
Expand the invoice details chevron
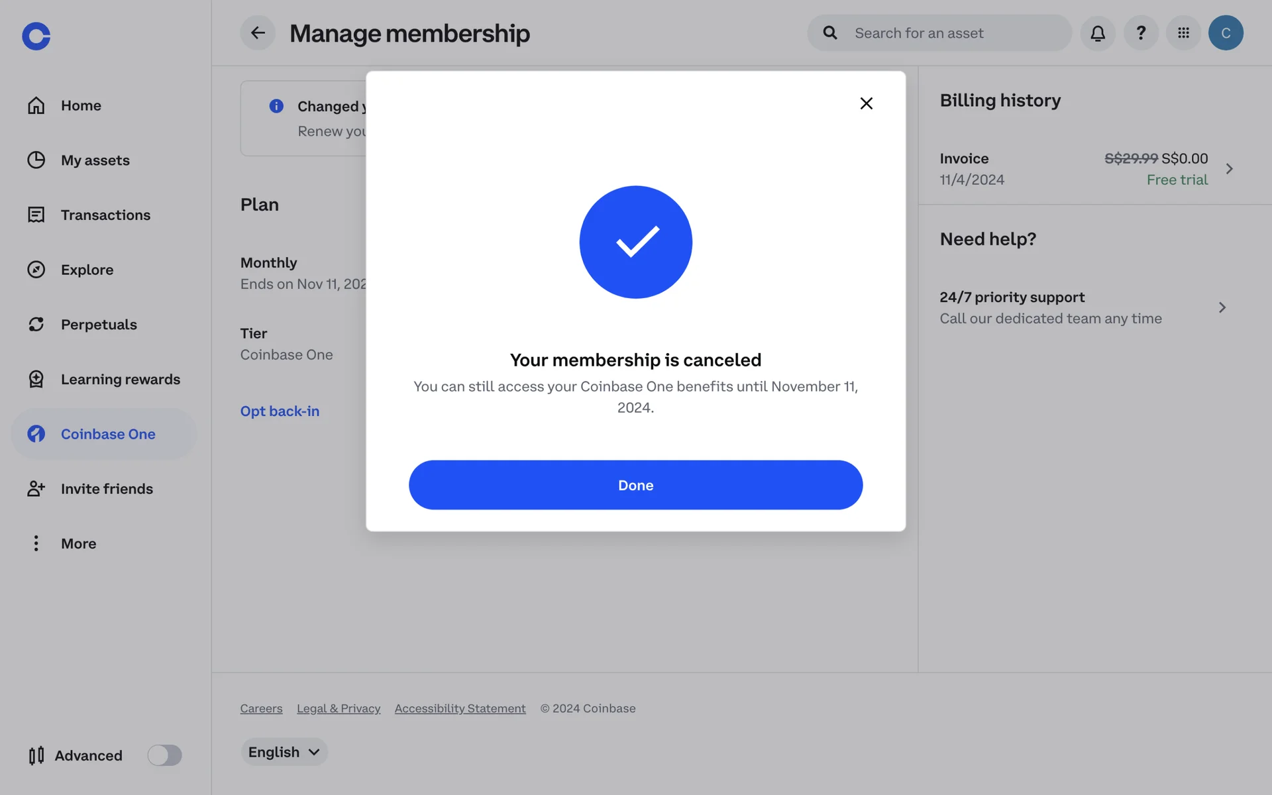click(1229, 169)
